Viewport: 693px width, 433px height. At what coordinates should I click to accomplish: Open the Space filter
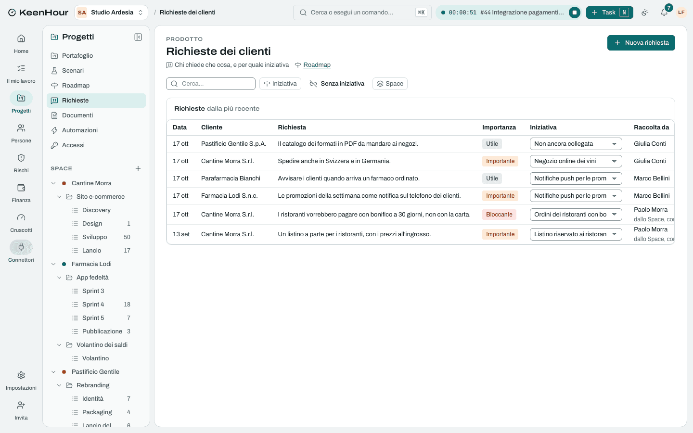[390, 84]
